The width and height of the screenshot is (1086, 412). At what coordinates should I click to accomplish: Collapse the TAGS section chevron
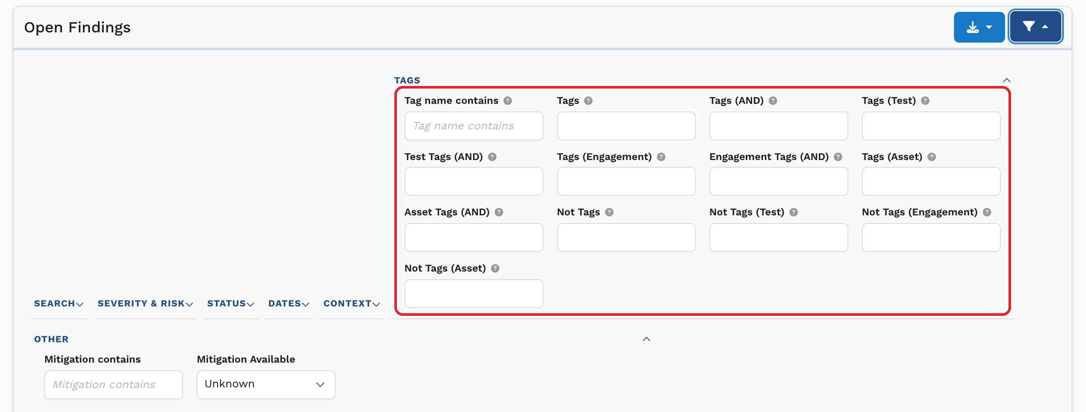pos(1007,80)
